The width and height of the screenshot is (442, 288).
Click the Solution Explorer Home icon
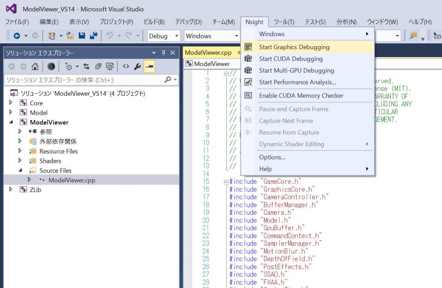point(35,66)
